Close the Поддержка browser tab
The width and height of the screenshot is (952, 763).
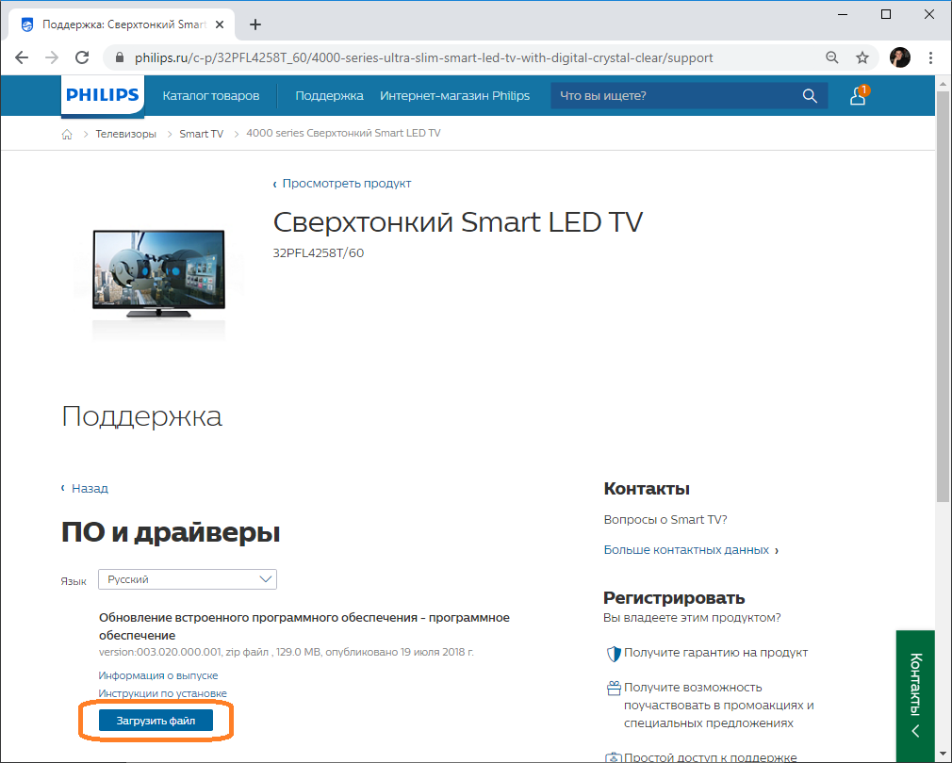[220, 24]
